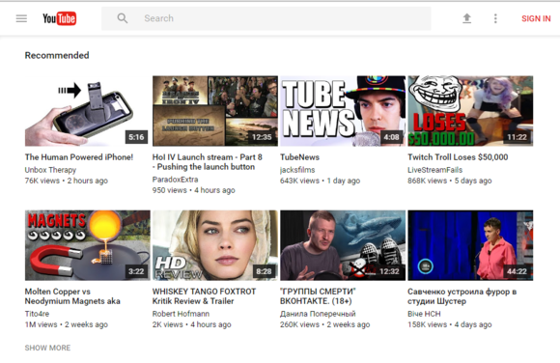Visit the Данила Поперечный channel
Viewport: 560px width, 363px height.
click(318, 314)
